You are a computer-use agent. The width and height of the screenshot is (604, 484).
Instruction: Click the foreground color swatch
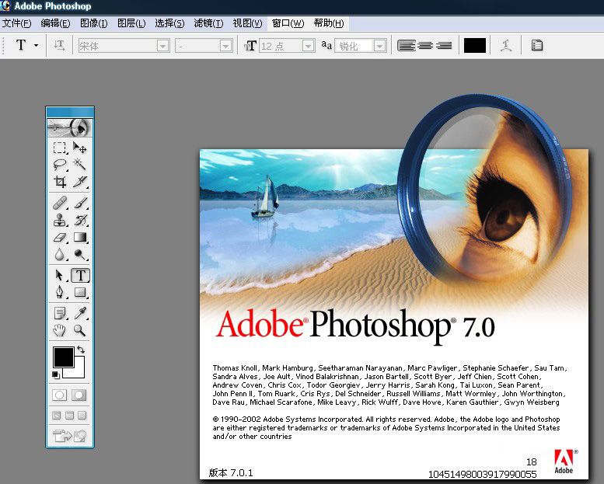(x=64, y=357)
